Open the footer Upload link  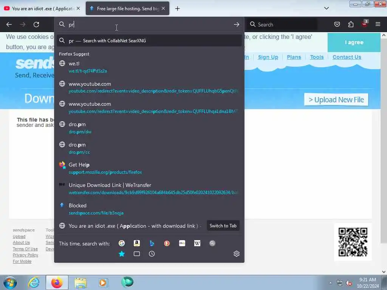tap(19, 236)
